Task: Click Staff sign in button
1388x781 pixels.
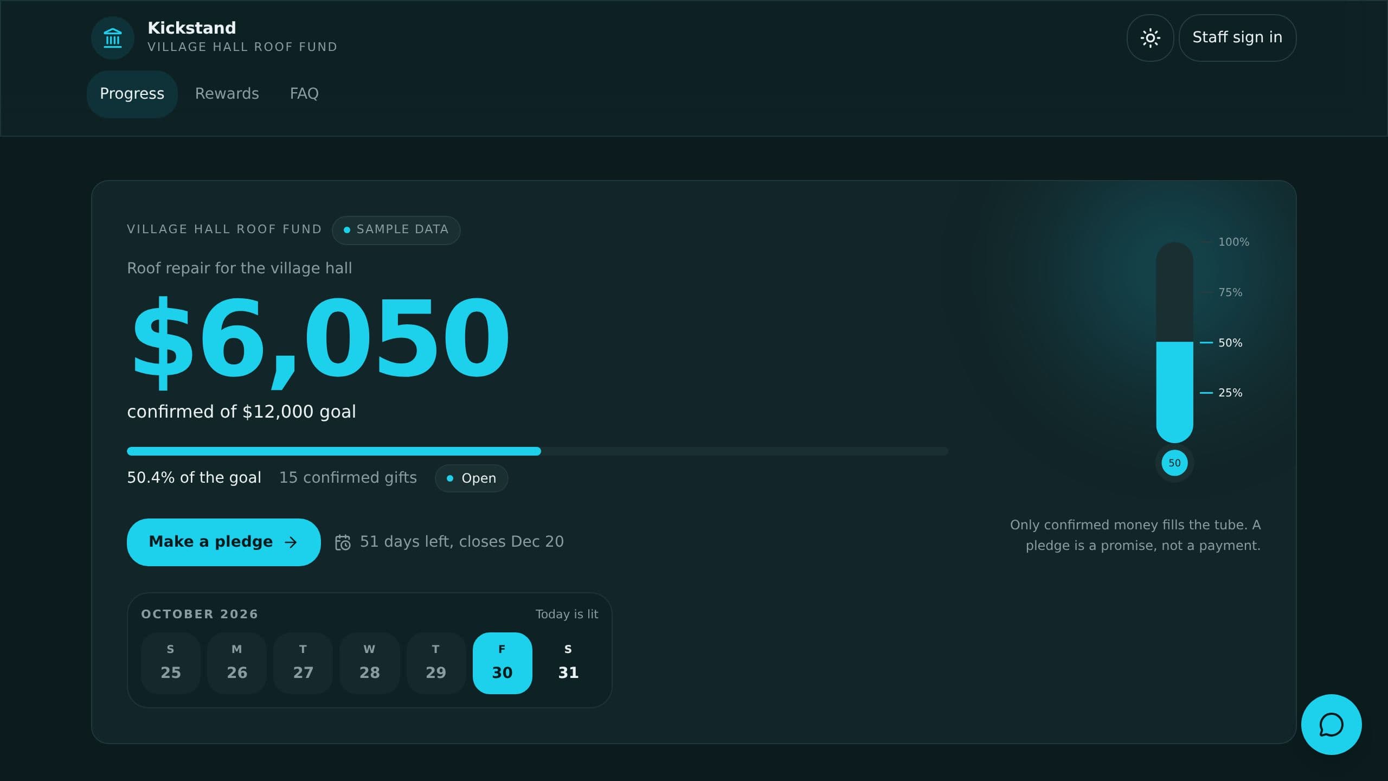Action: click(x=1237, y=38)
